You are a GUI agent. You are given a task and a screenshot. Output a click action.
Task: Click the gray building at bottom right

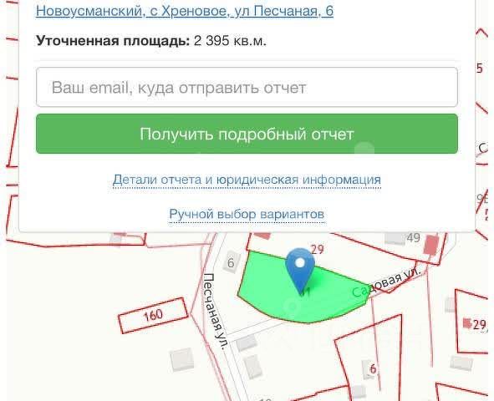461,363
